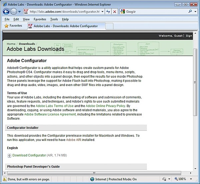The width and height of the screenshot is (200, 184).
Task: Open the Adobe Labs Terms of Use link
Action: tap(55, 106)
